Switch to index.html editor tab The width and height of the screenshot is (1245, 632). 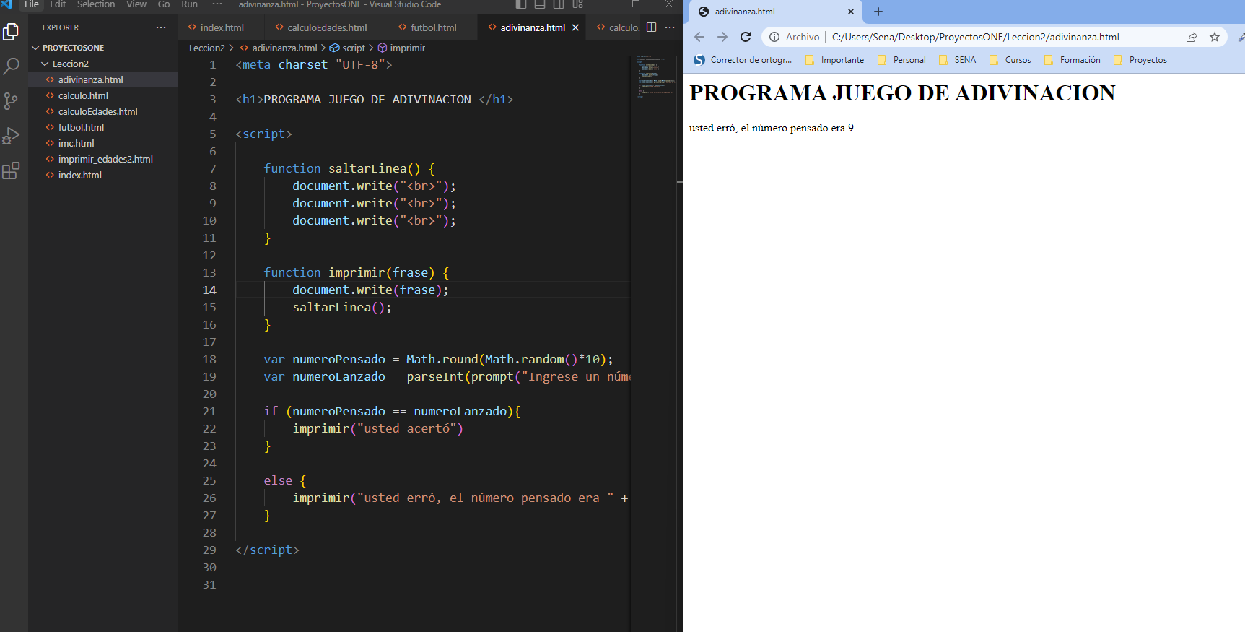point(221,27)
